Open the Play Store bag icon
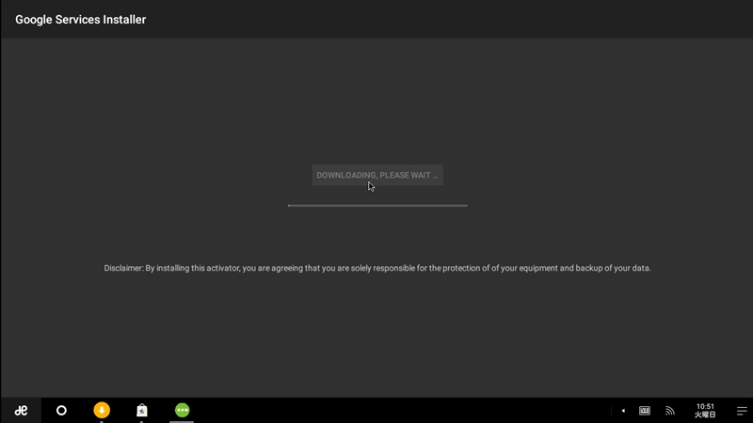 [x=142, y=411]
